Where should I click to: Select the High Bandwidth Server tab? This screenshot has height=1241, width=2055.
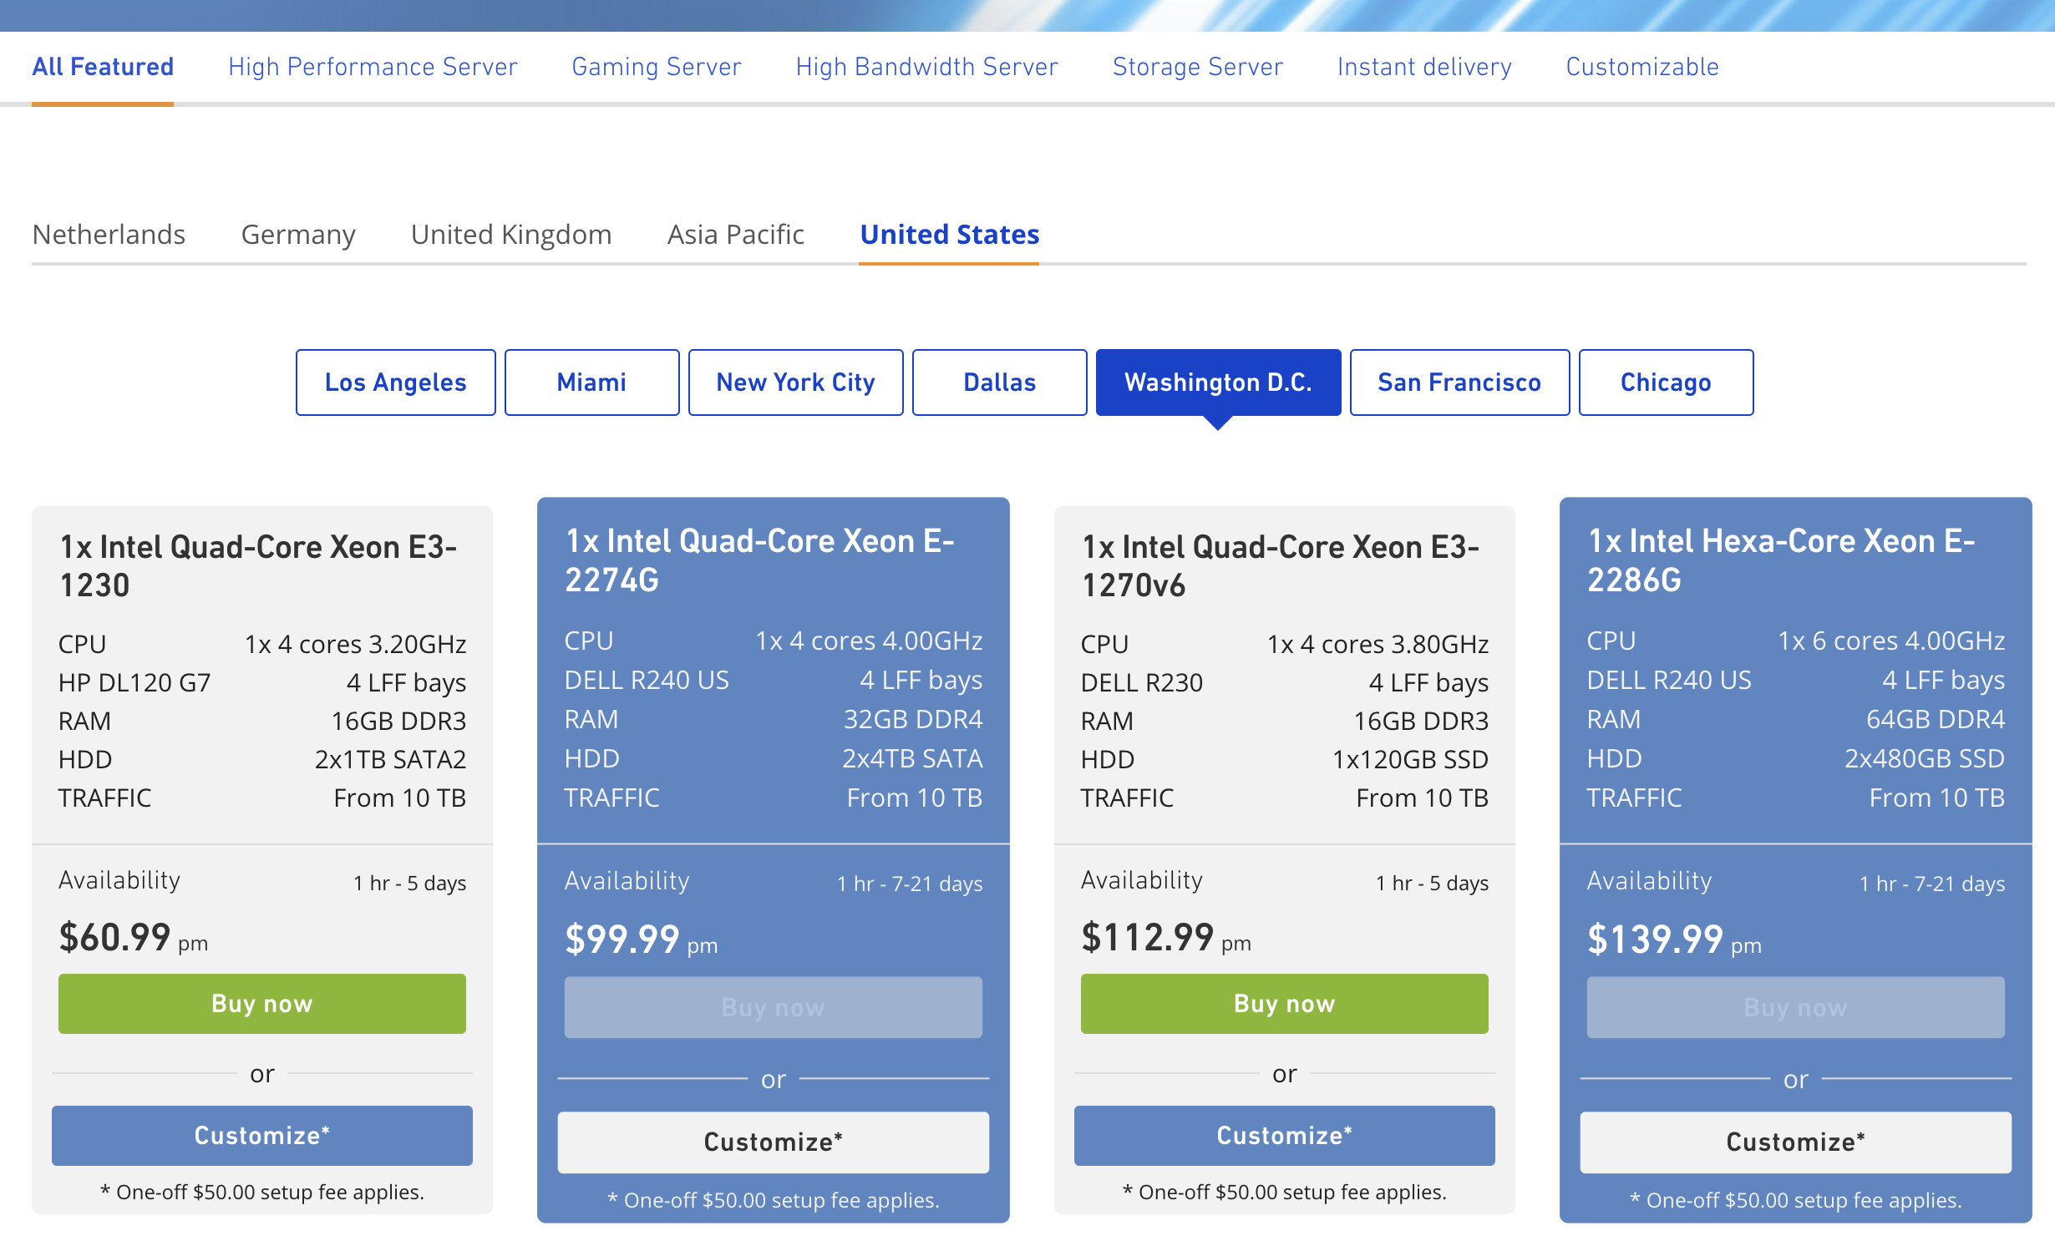tap(926, 67)
